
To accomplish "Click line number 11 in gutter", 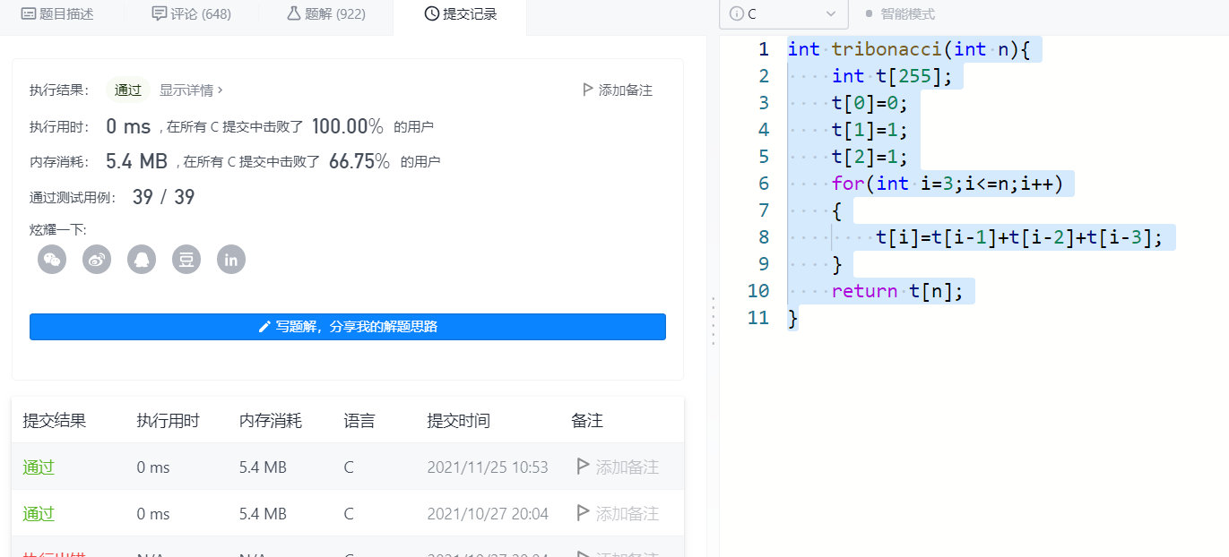I will pyautogui.click(x=758, y=318).
